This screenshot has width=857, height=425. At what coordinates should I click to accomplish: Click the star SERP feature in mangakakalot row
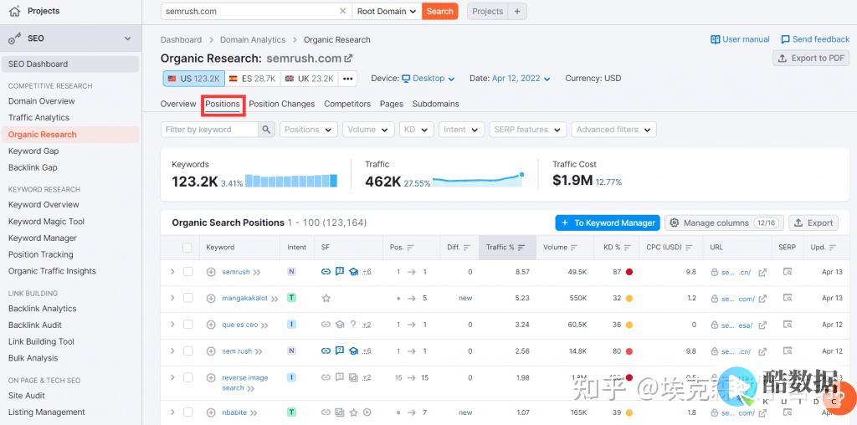pyautogui.click(x=326, y=299)
